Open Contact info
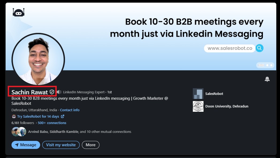Image resolution: width=280 pixels, height=158 pixels. [x=70, y=110]
